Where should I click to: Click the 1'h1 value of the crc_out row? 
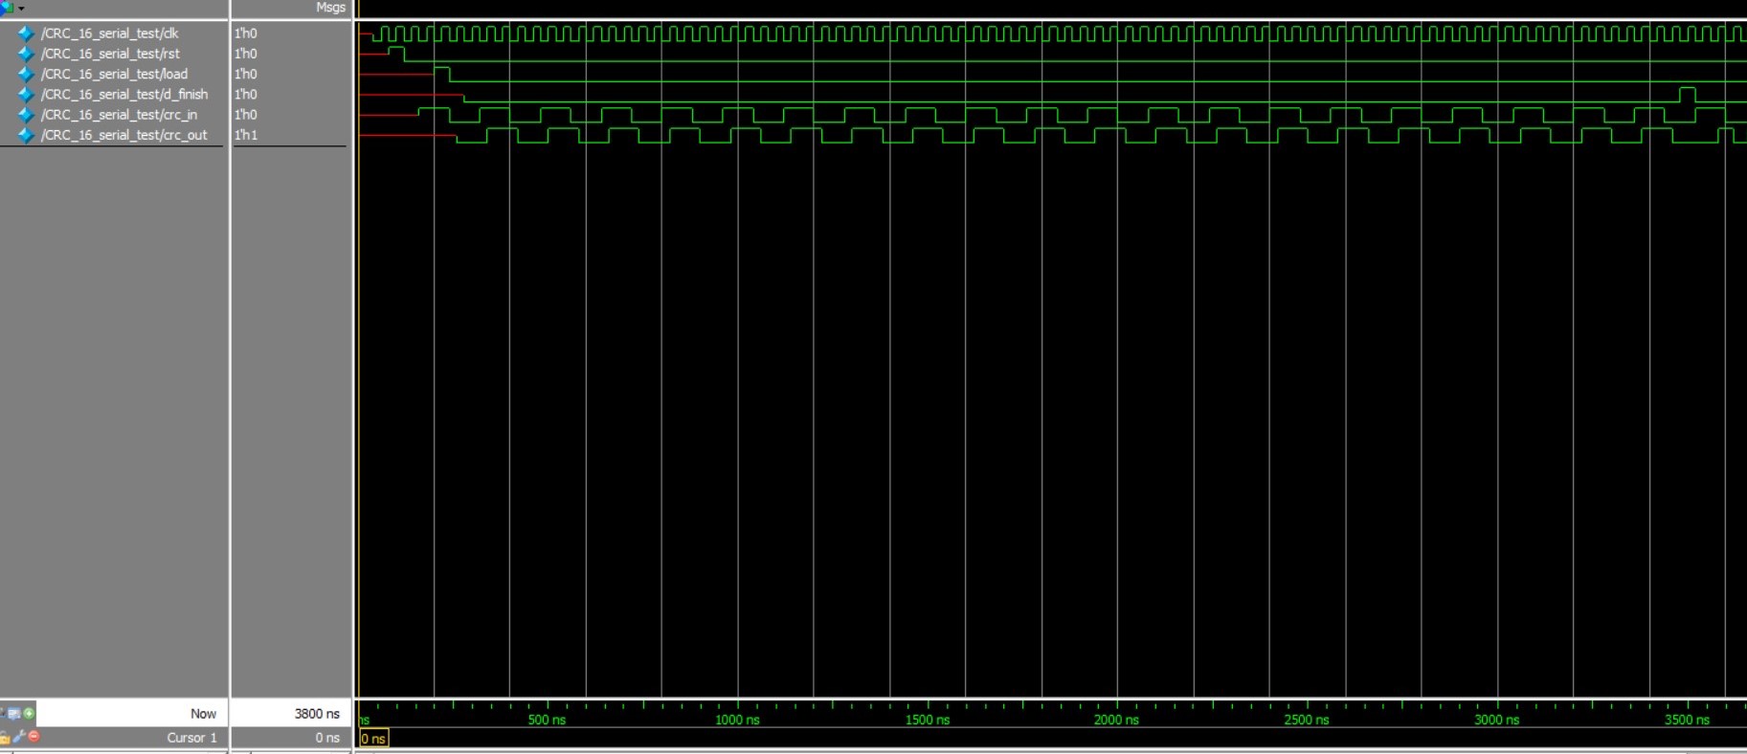(x=246, y=135)
